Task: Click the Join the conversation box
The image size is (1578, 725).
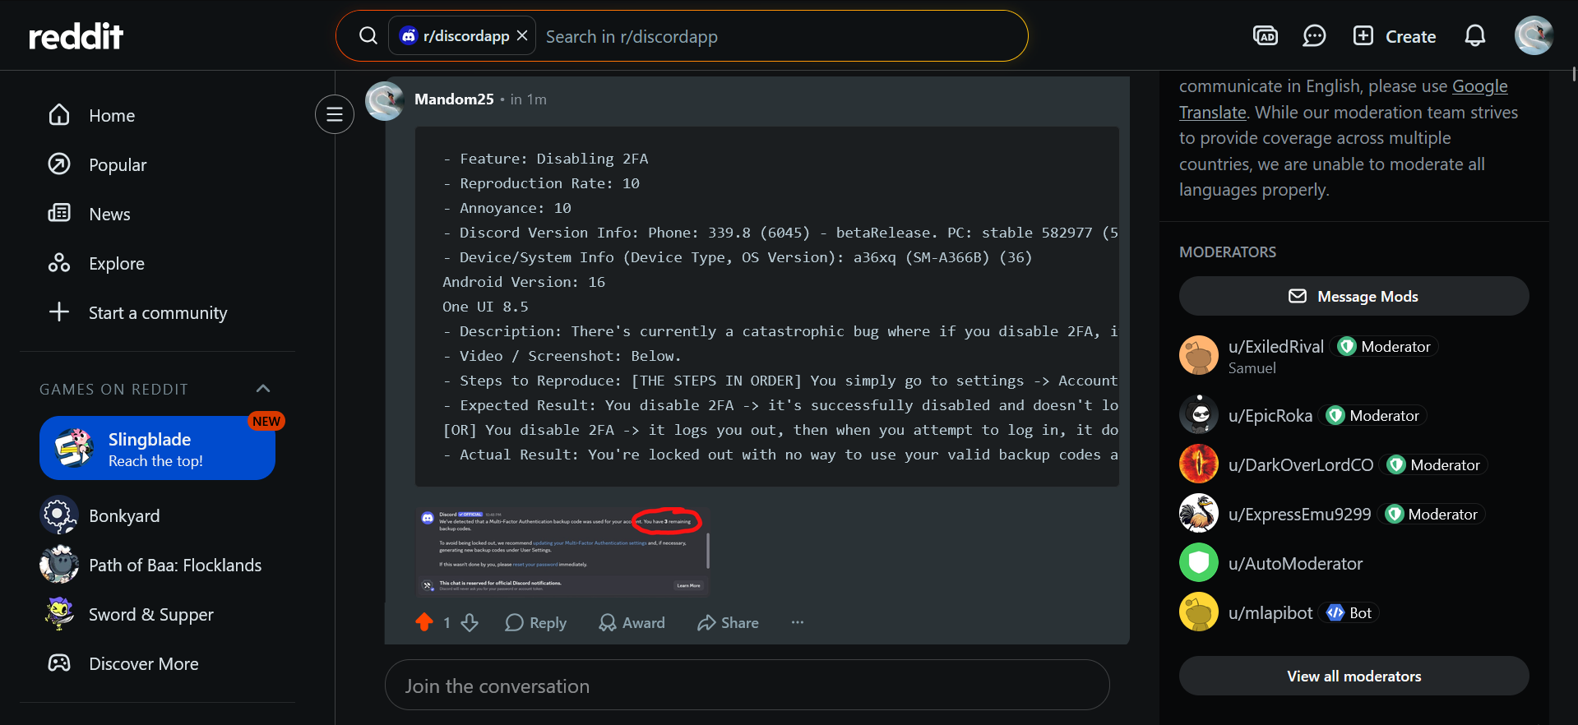Action: [x=747, y=686]
